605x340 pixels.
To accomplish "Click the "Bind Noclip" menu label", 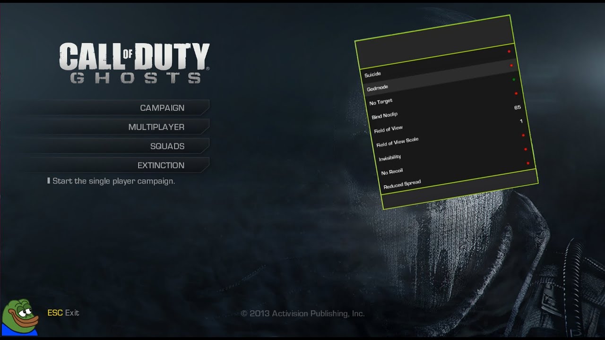I will (385, 115).
